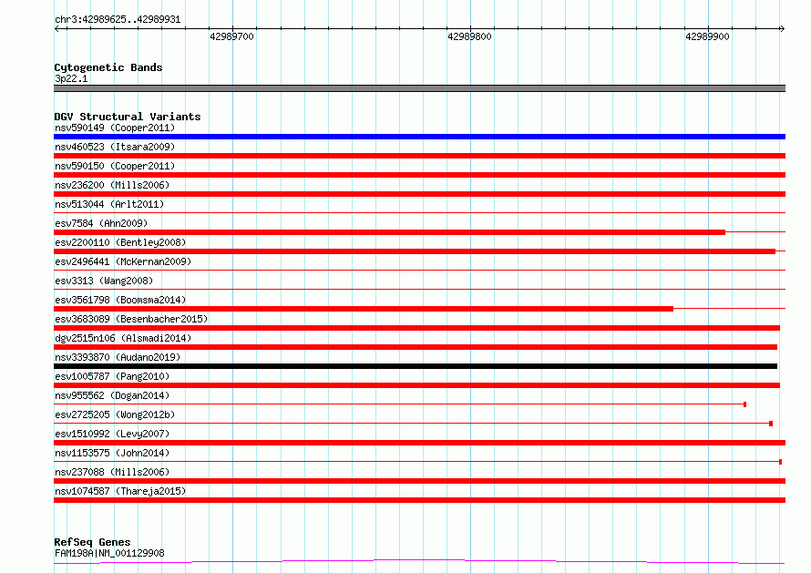Click the black nsv3393870 Audano2019 bar

coord(416,366)
